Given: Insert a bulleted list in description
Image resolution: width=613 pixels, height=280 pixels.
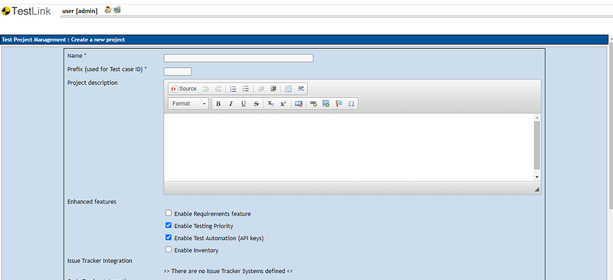Looking at the screenshot, I should (x=245, y=89).
